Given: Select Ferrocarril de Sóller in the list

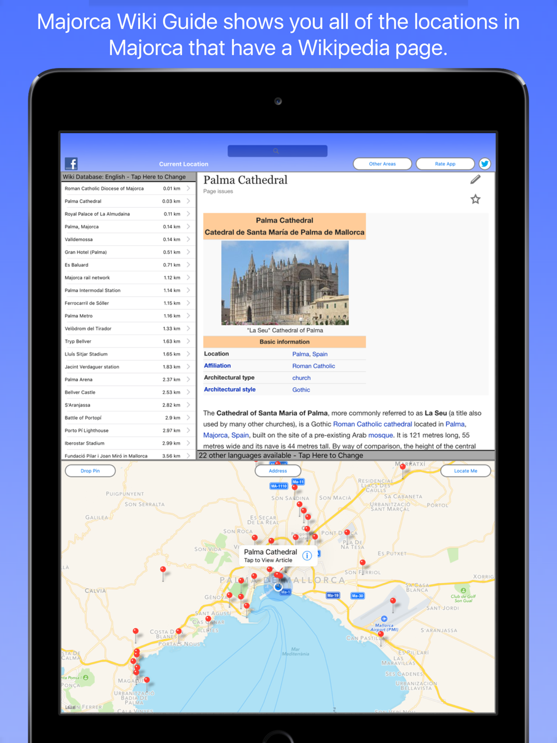Looking at the screenshot, I should 129,303.
